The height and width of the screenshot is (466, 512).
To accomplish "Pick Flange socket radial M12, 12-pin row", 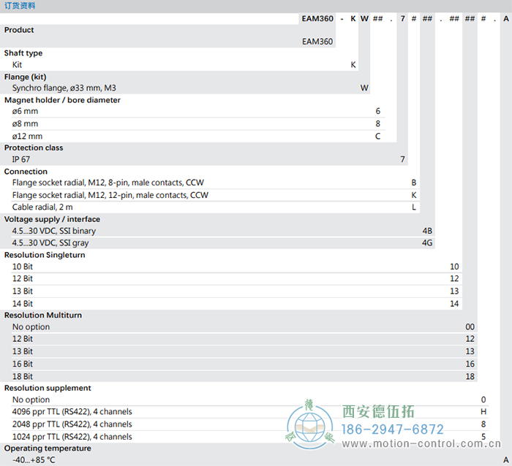I will (x=110, y=195).
